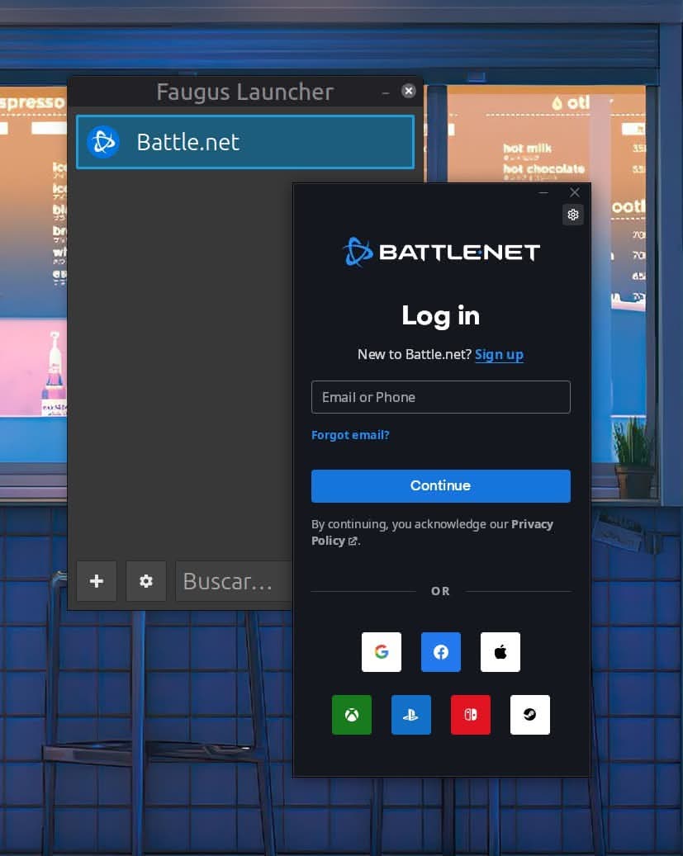View the Privacy Policy
Viewport: 683px width, 856px height.
(x=532, y=523)
